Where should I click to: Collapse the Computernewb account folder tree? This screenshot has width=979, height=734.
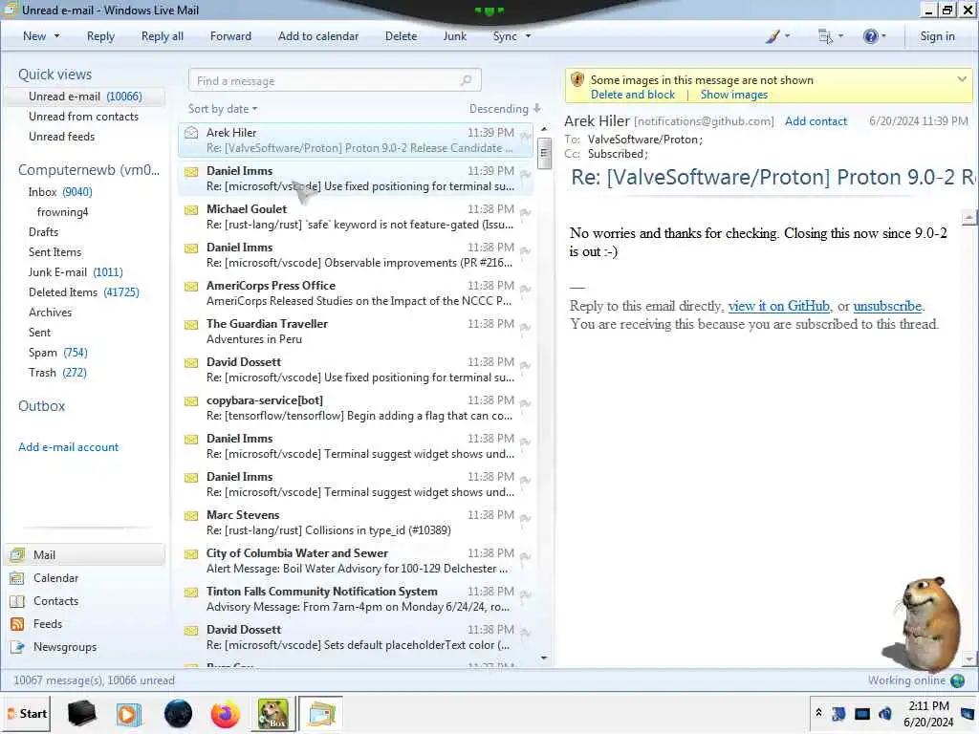click(x=89, y=170)
